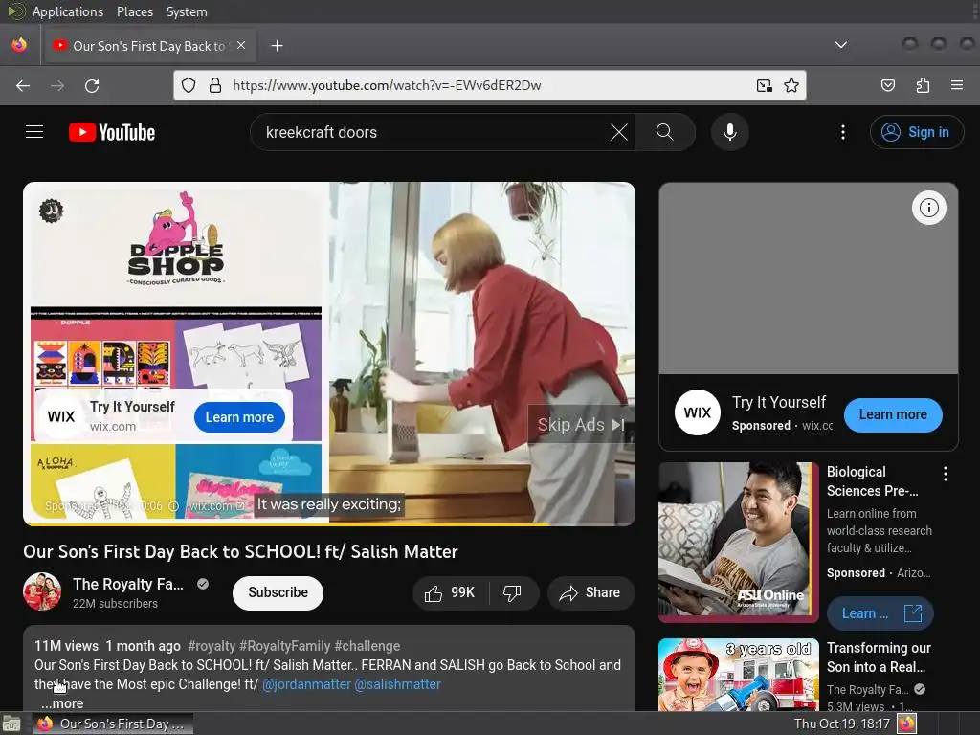Expand description with ...more
The width and height of the screenshot is (980, 735).
click(62, 703)
